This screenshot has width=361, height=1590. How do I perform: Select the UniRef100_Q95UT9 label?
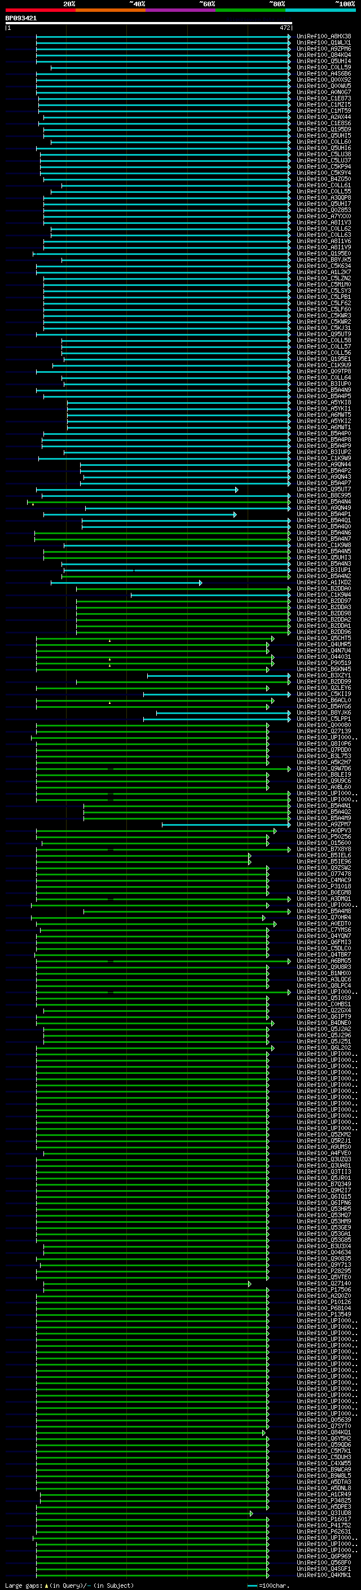click(324, 334)
